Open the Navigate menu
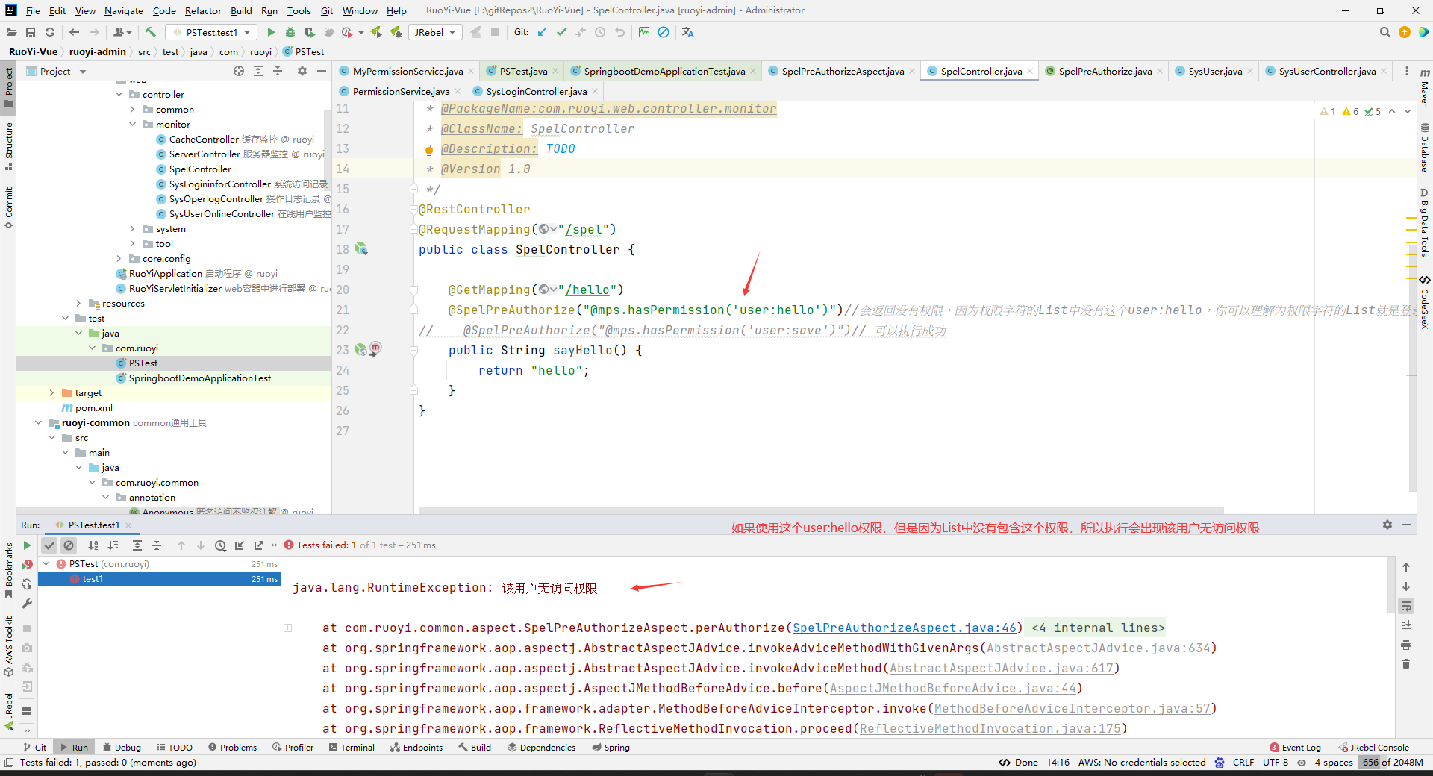1433x776 pixels. click(x=124, y=10)
